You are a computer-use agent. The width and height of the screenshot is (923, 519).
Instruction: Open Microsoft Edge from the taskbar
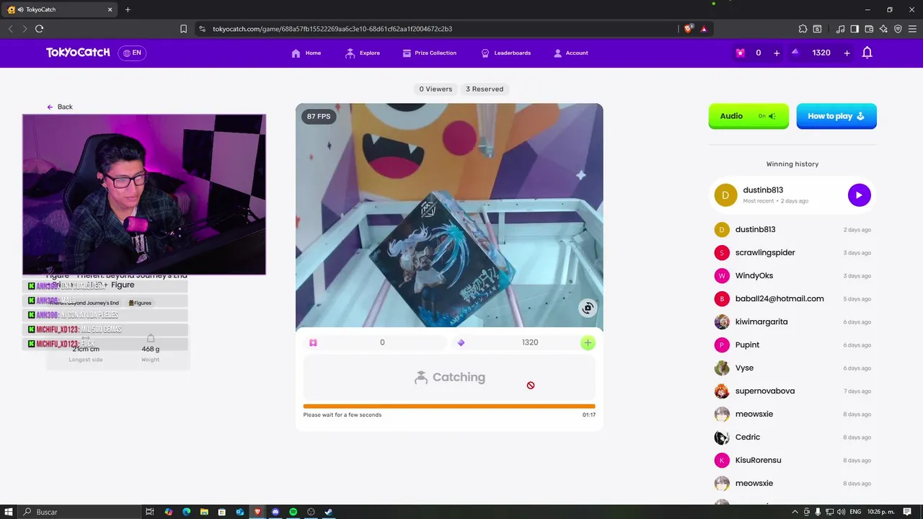click(x=186, y=512)
